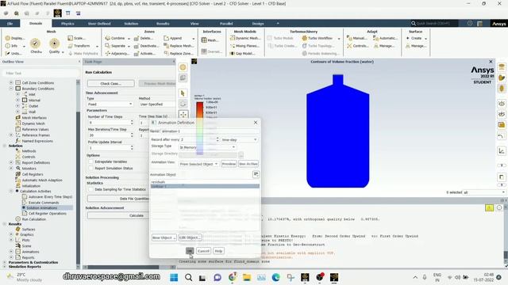Click the Data File Quantities button

(x=134, y=199)
